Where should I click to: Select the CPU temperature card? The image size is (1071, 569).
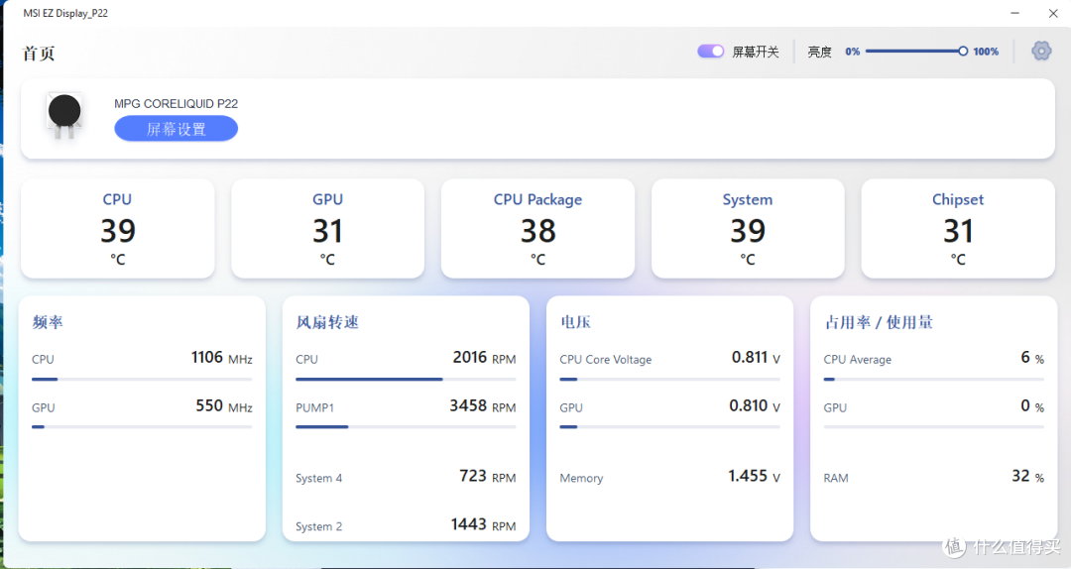[x=117, y=228]
